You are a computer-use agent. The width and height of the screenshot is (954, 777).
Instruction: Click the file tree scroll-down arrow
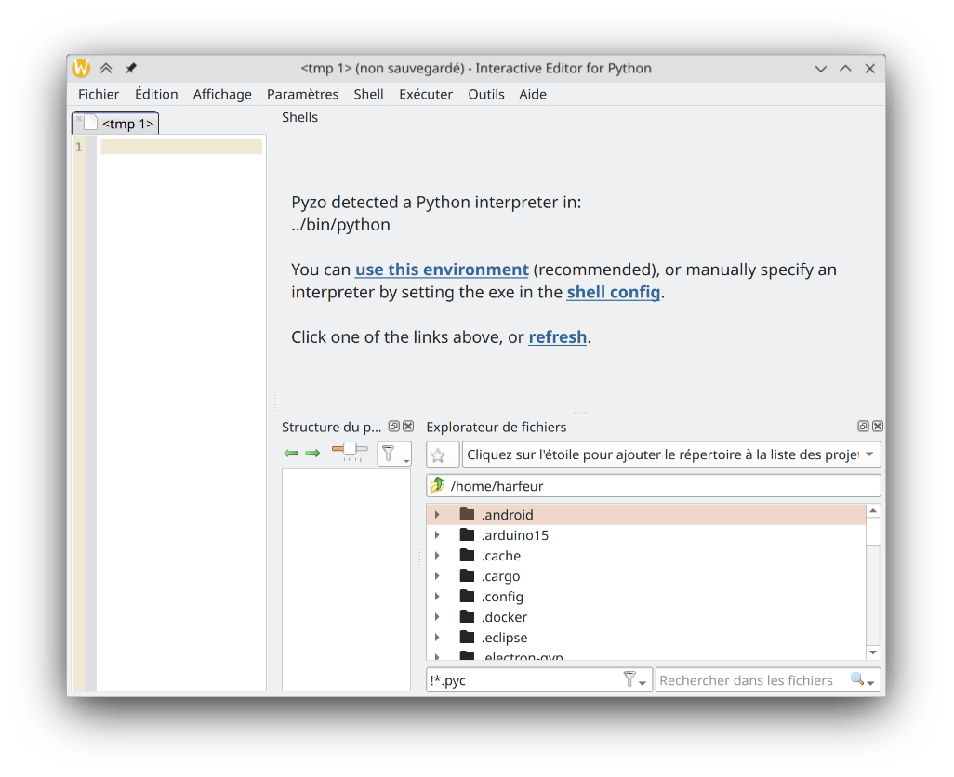tap(873, 652)
